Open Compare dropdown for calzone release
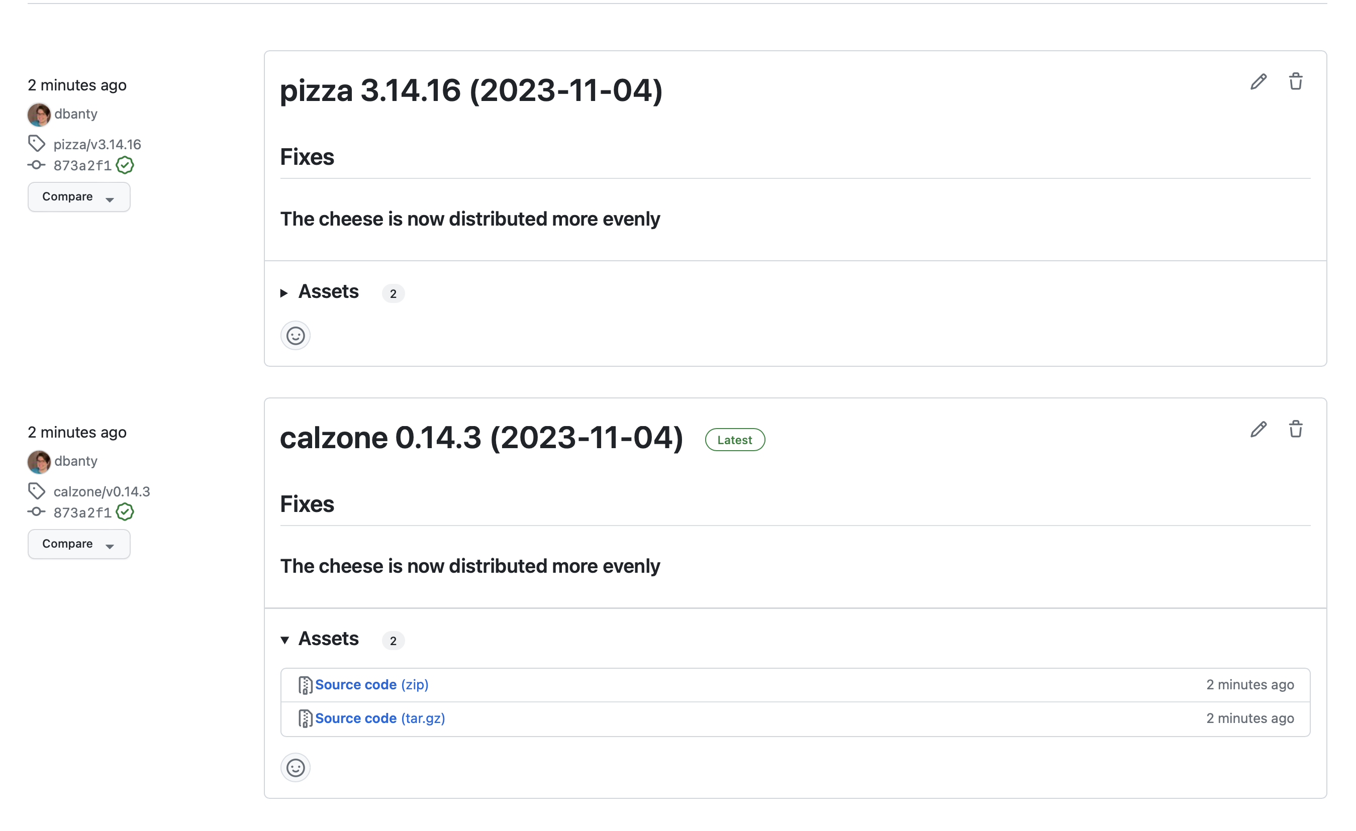 point(79,544)
